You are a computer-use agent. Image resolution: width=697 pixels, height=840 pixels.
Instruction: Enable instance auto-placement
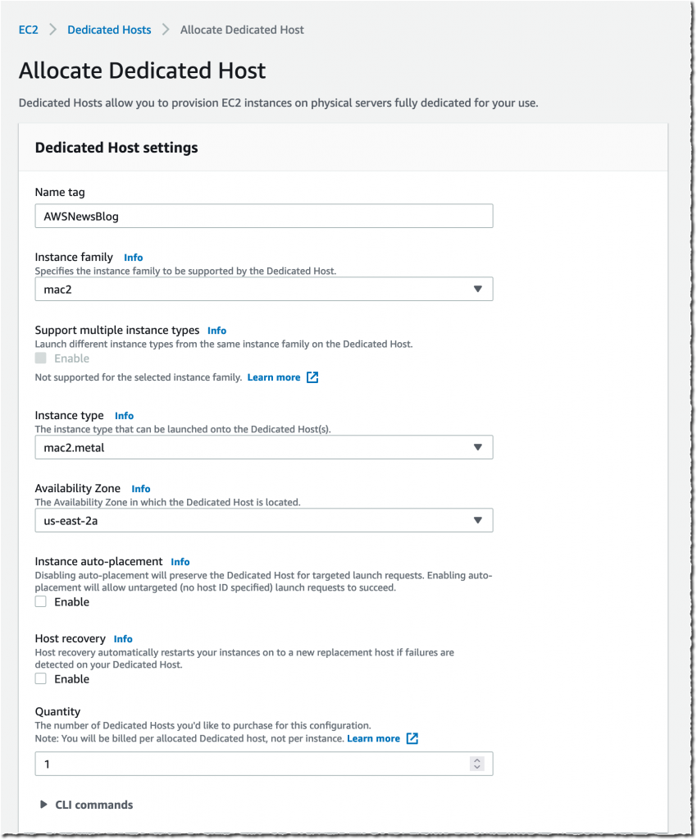click(39, 601)
